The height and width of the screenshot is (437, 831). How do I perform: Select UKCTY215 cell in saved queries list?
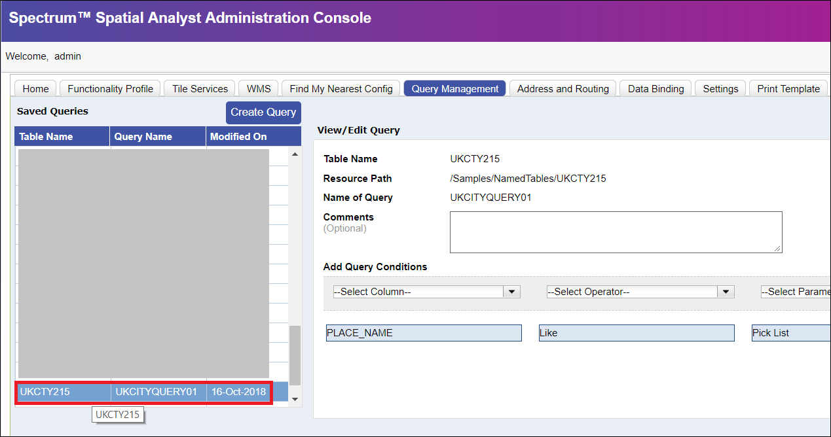click(x=64, y=392)
